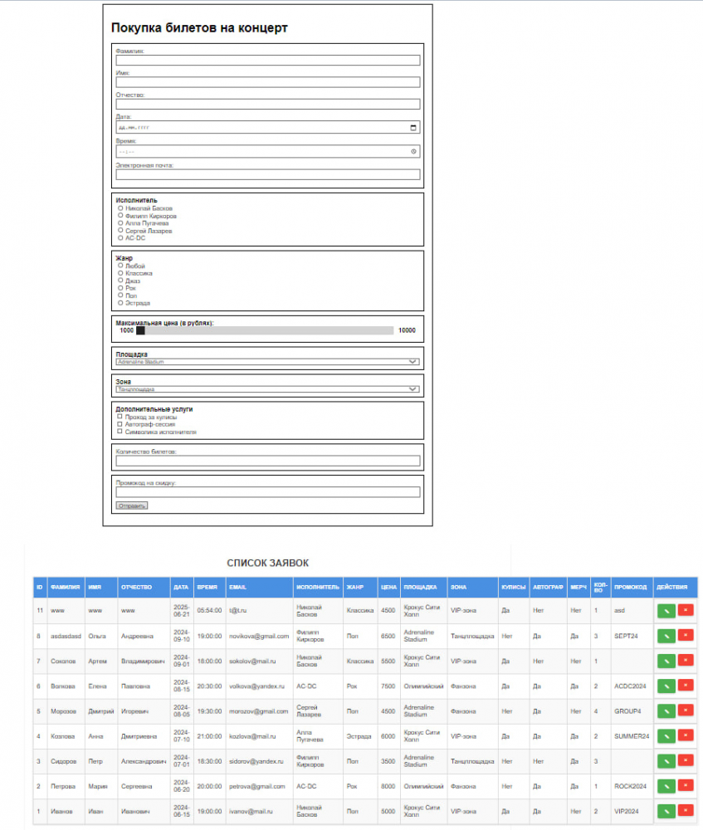Select performer Филипп Киркоров radio button
This screenshot has height=830, width=703.
tap(120, 216)
